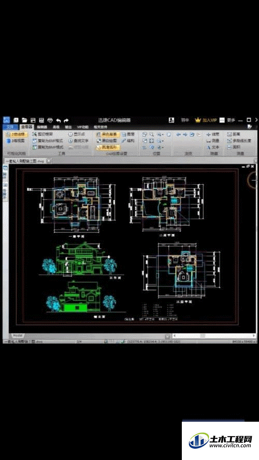Expand the zoom-in dropdown arrow
Screen dimensions: 259x460
coord(163,135)
